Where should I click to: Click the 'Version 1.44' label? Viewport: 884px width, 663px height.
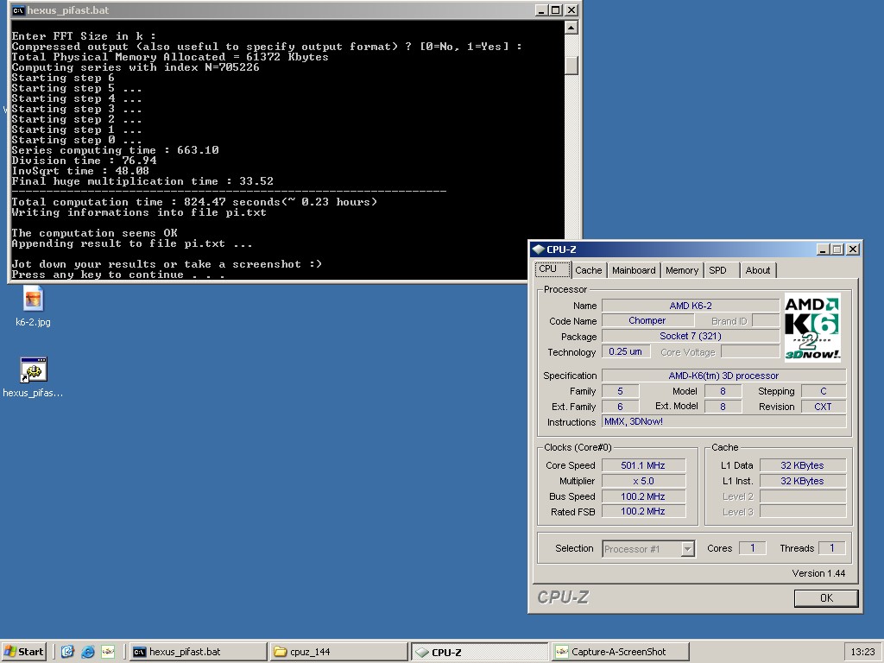click(x=818, y=573)
